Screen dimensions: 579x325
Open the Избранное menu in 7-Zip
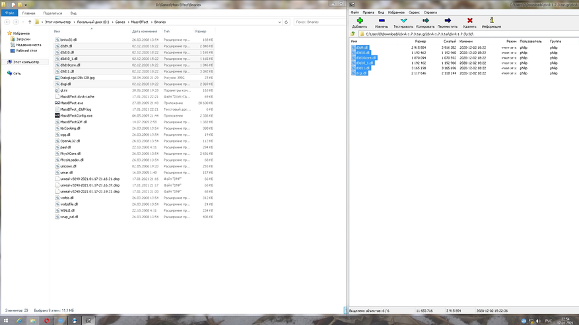[396, 12]
